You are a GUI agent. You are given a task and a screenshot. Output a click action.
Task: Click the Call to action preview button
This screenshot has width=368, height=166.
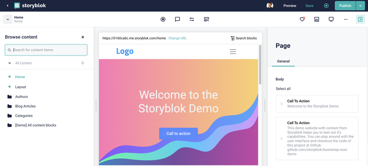178,134
